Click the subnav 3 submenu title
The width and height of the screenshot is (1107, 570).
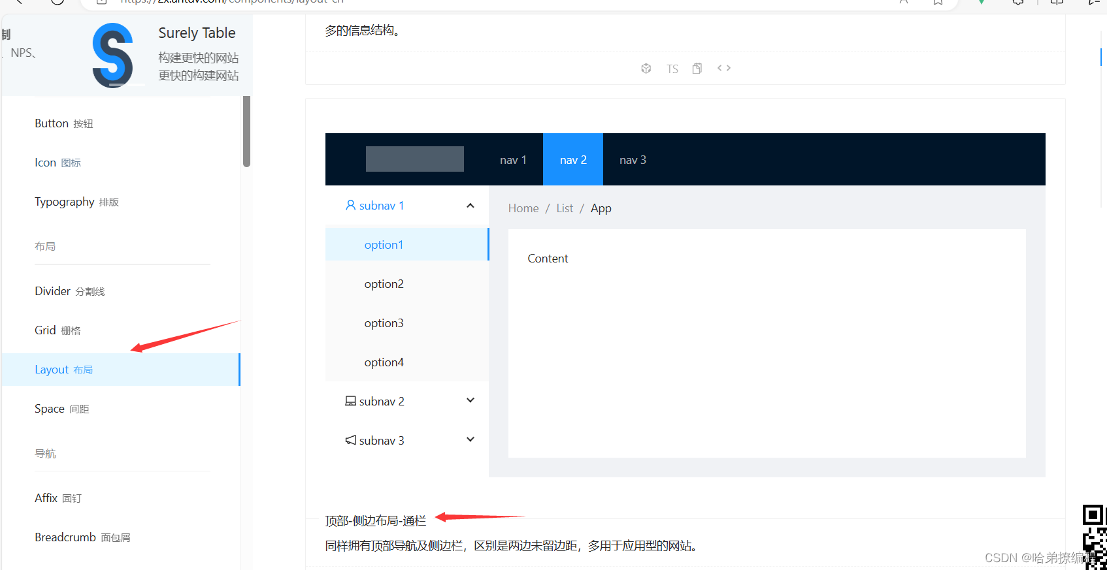[x=407, y=441]
